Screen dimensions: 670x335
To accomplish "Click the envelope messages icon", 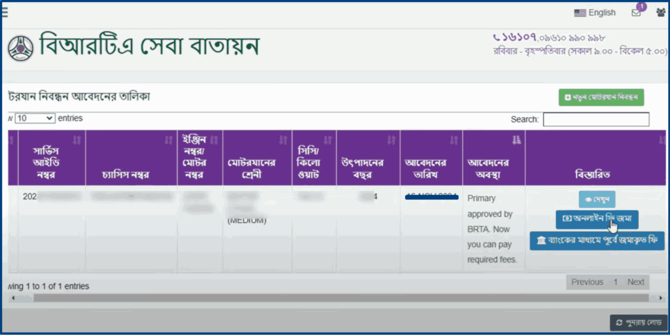I will pyautogui.click(x=636, y=12).
